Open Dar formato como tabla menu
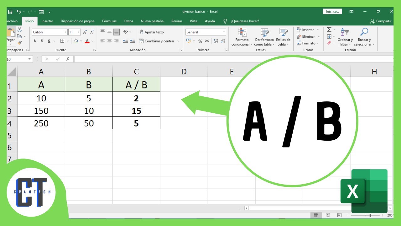The image size is (401, 226). click(x=264, y=37)
